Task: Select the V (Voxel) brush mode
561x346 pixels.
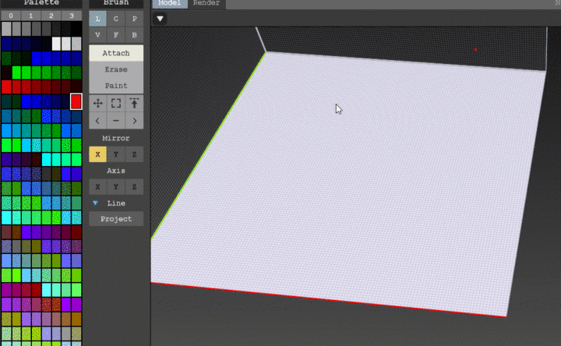Action: [97, 35]
